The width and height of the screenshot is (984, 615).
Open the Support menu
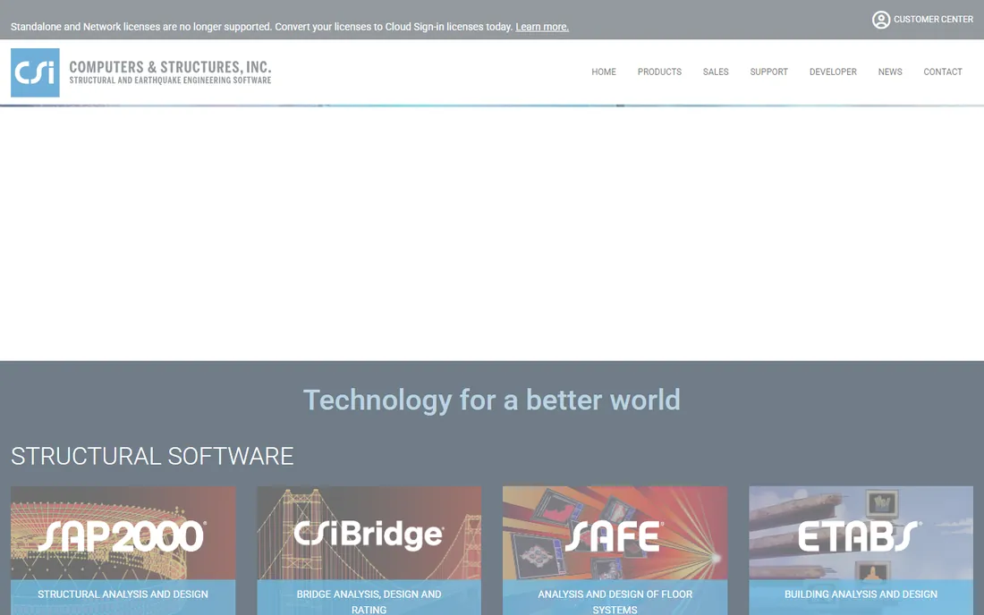coord(768,72)
